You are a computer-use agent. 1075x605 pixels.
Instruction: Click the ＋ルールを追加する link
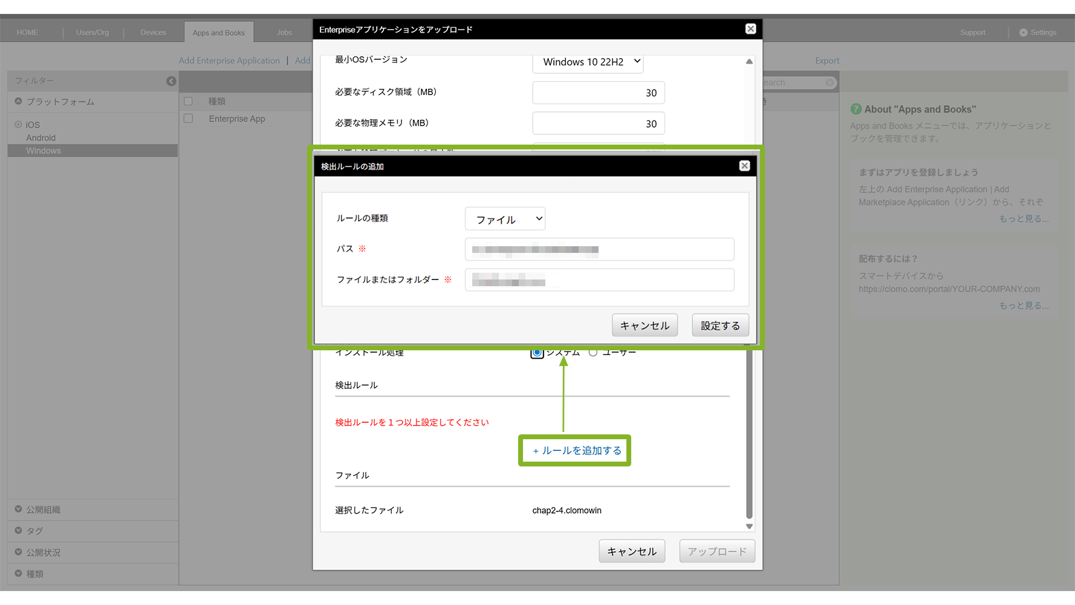[x=577, y=451]
